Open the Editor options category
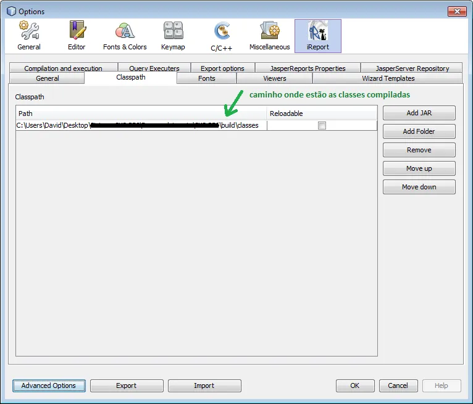 (77, 36)
